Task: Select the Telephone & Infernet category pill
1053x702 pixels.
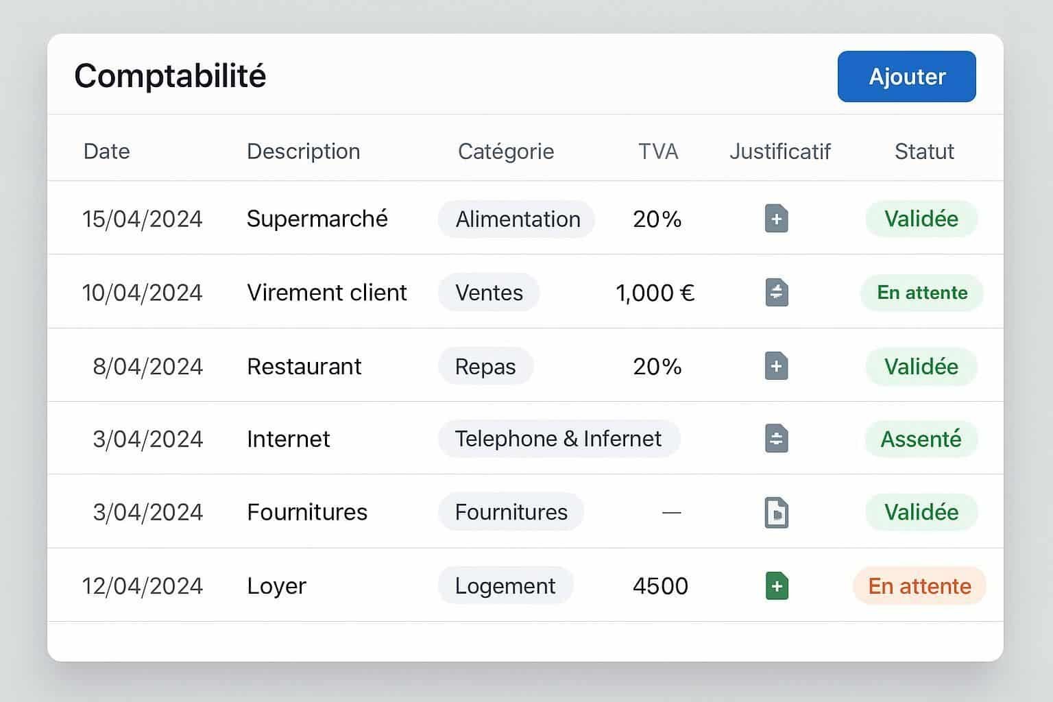Action: click(x=559, y=439)
